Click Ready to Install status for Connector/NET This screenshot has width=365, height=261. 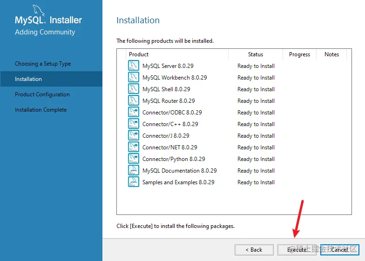[256, 147]
